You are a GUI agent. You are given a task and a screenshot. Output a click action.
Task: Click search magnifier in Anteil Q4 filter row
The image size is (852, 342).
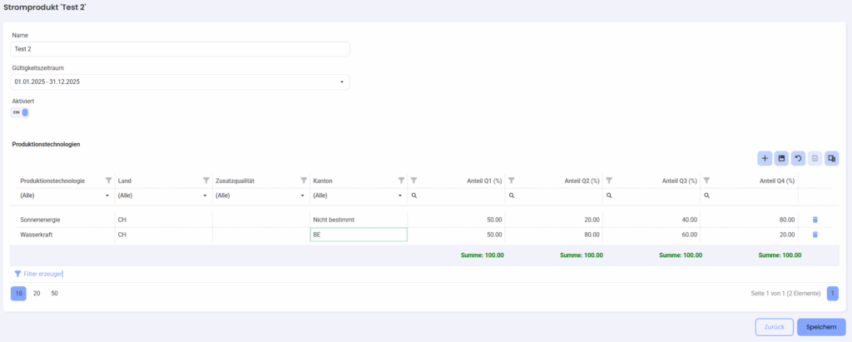point(706,196)
